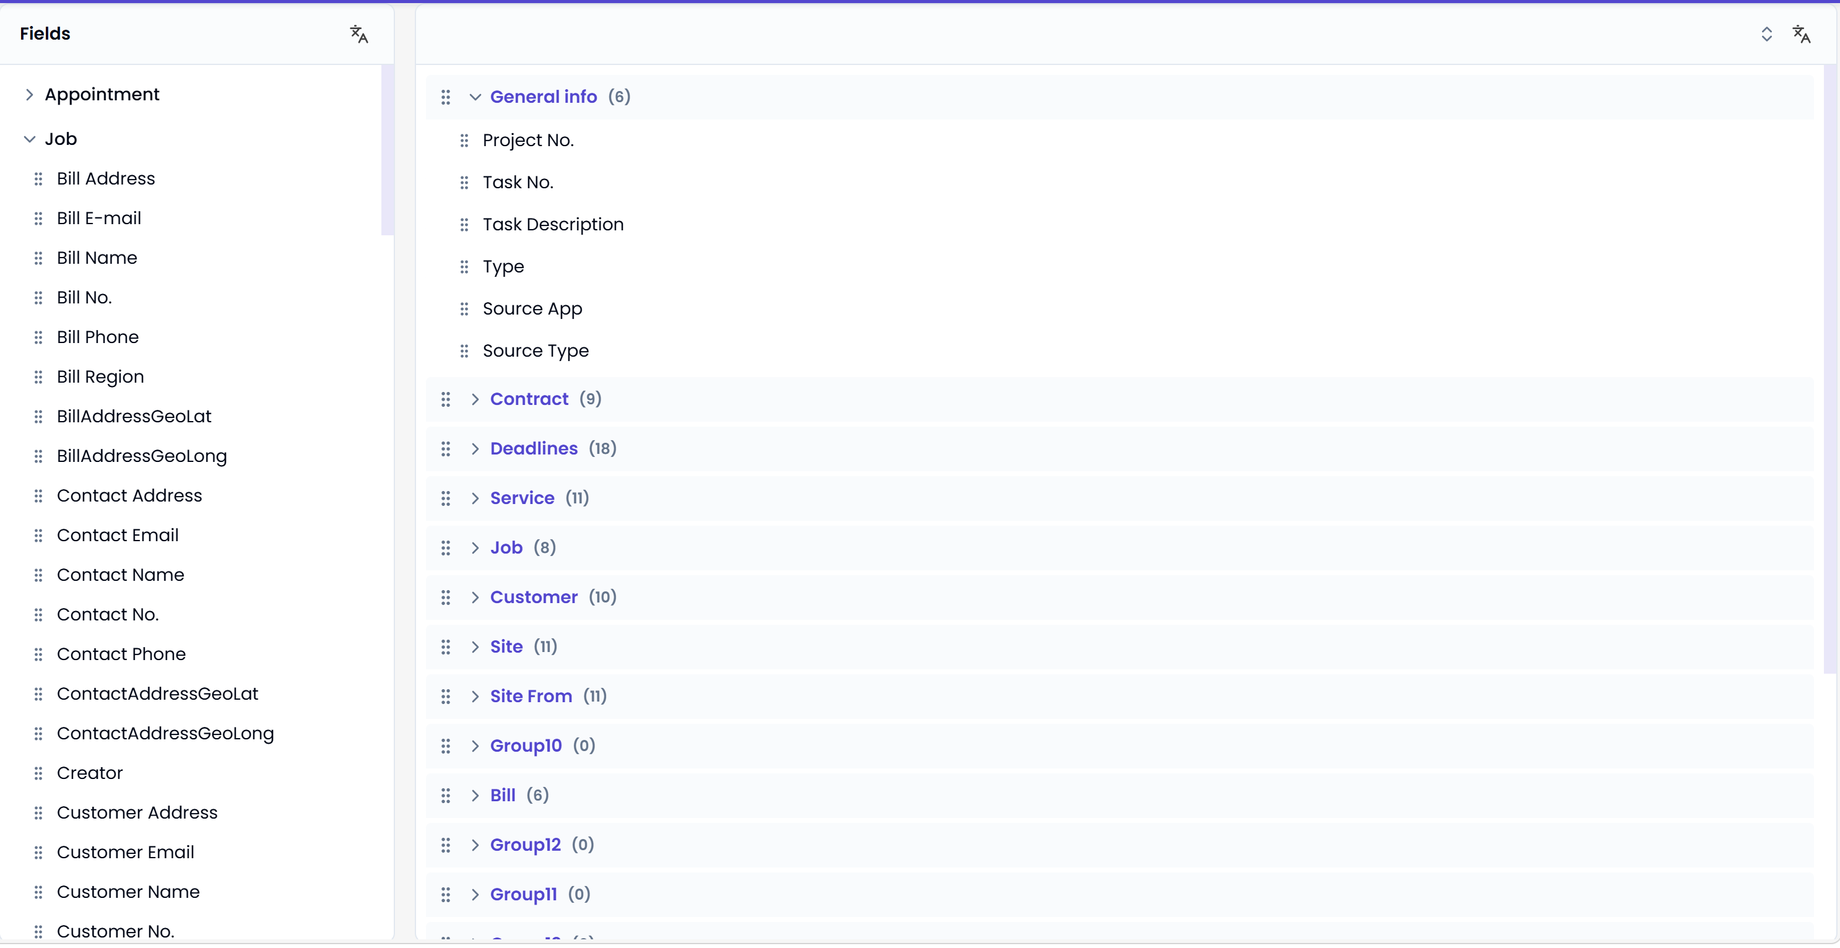The image size is (1840, 948).
Task: Grab drag handle of Group11
Action: pos(446,894)
